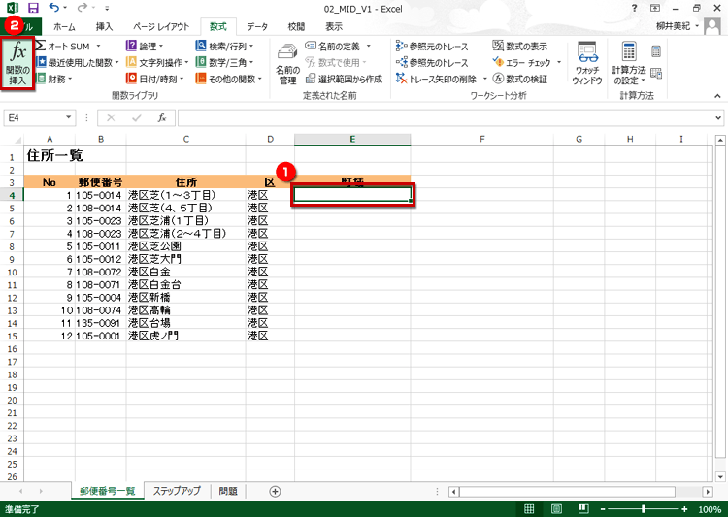Expand the Name Box dropdown

(x=68, y=117)
